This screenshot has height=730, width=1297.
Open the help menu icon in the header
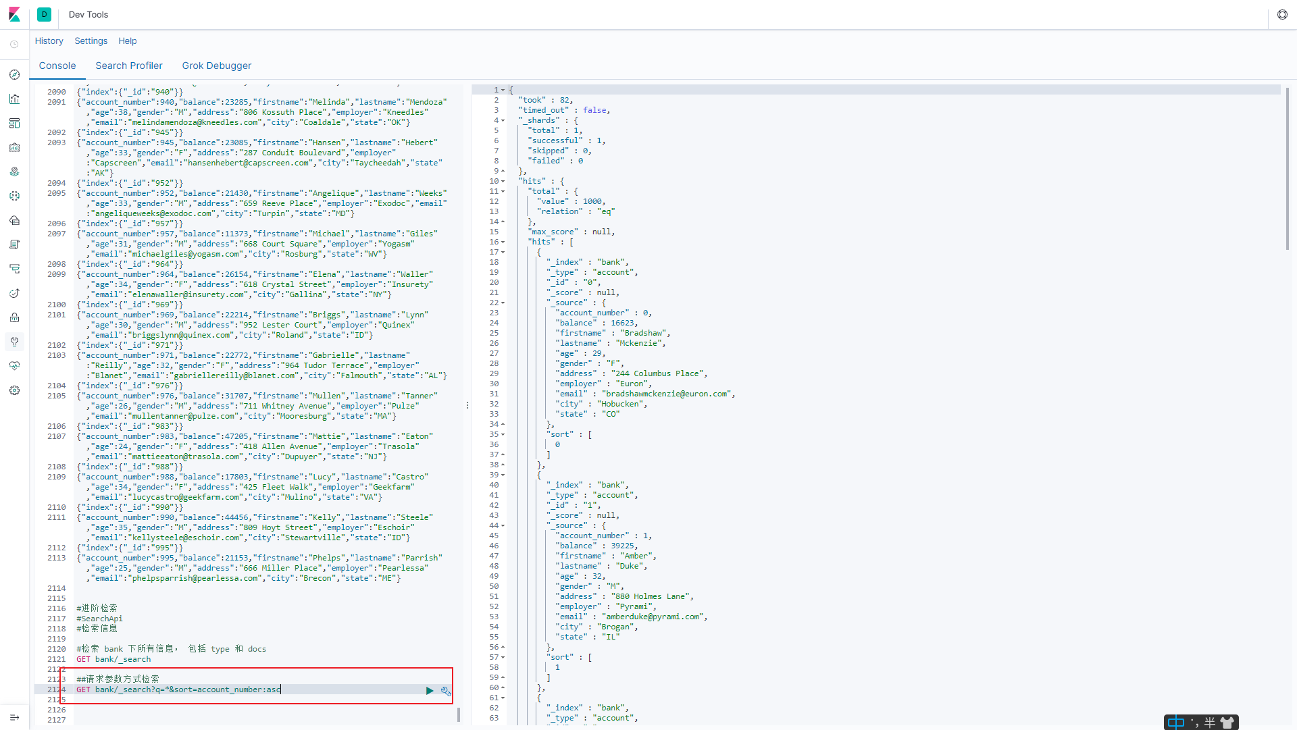tap(1282, 14)
